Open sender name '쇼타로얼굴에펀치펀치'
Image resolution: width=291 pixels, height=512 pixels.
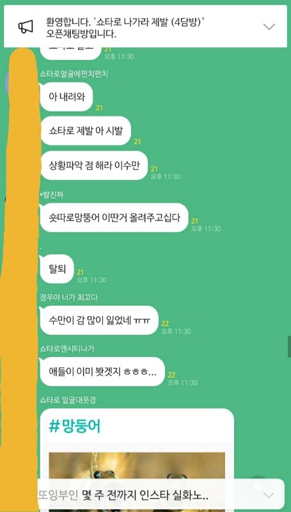(74, 74)
